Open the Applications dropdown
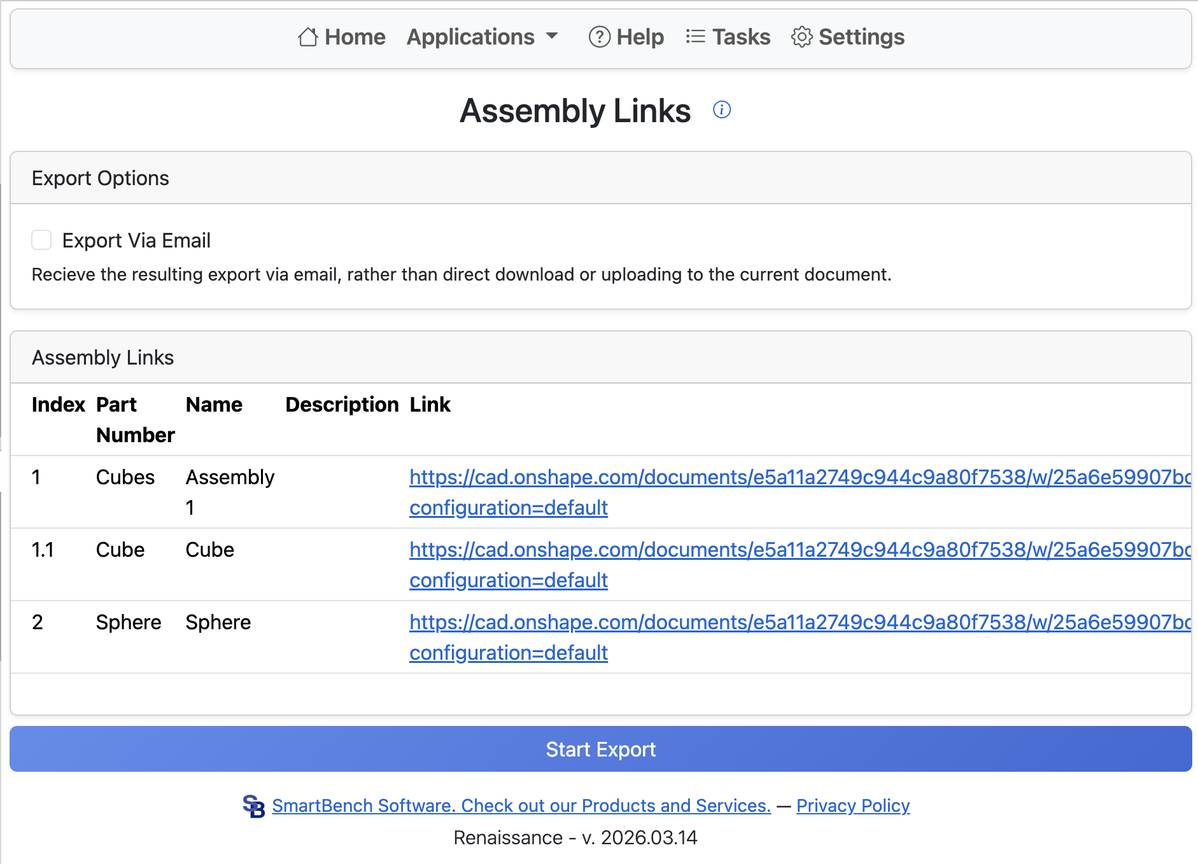1198x864 pixels. (470, 37)
